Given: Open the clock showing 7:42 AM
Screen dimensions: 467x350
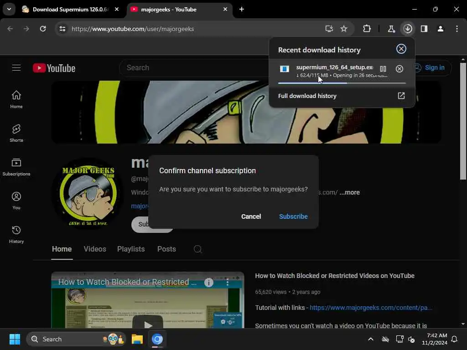Looking at the screenshot, I should point(435,339).
